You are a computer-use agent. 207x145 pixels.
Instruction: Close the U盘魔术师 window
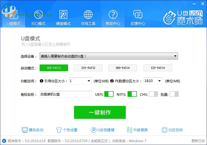[x=203, y=4]
